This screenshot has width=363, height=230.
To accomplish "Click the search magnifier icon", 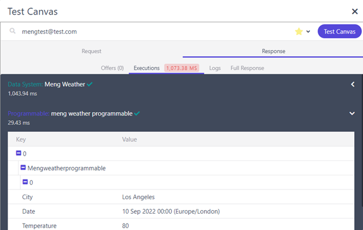I will [x=12, y=31].
